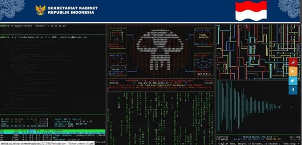This screenshot has width=302, height=145.
Task: Click the Indonesian red-white flag image
Action: 251,10
